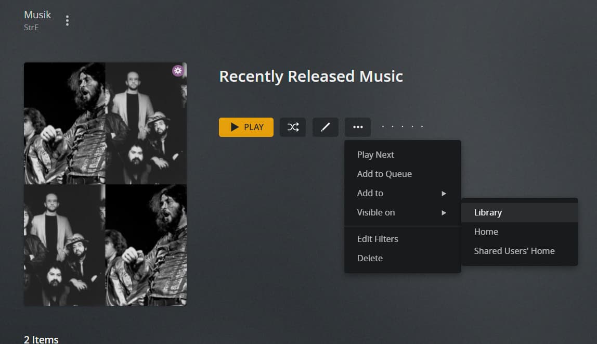This screenshot has width=597, height=344.
Task: Expand the Add to submenu
Action: click(403, 193)
